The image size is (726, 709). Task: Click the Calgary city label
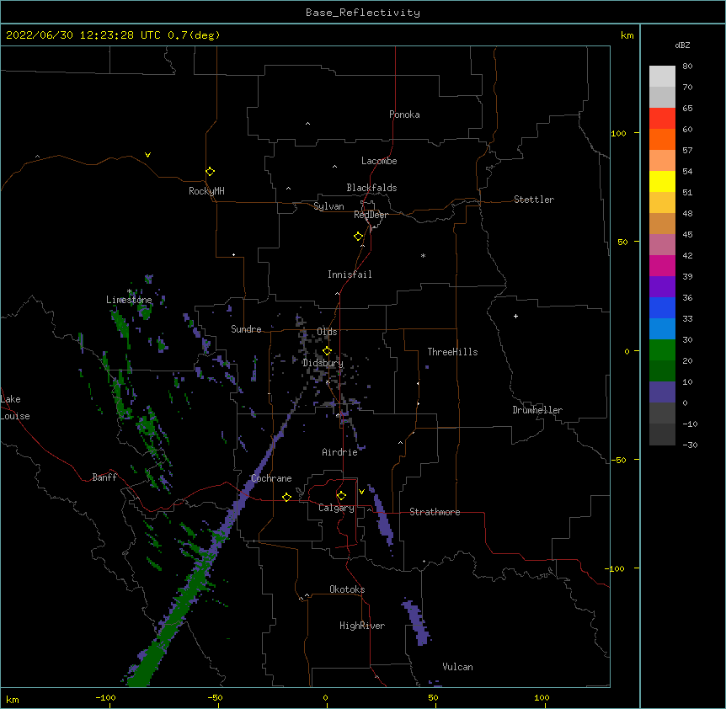point(337,508)
